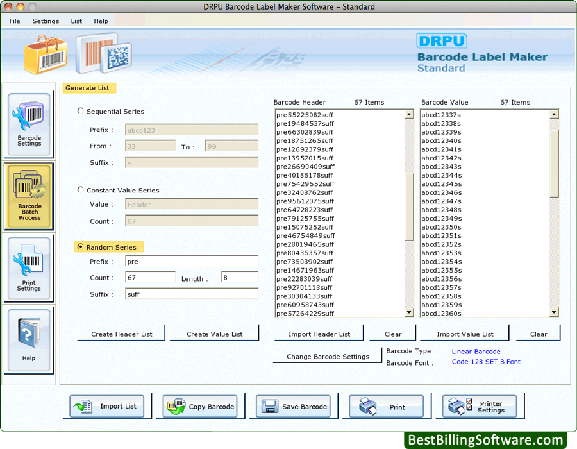Clear the Barcode Value list
The image size is (577, 449).
pyautogui.click(x=539, y=334)
